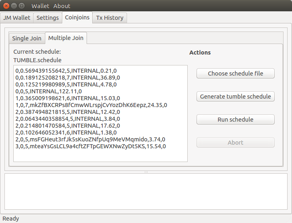Switch to the JM Wallet tab
Screen dimensions: 292x223
tap(17, 18)
